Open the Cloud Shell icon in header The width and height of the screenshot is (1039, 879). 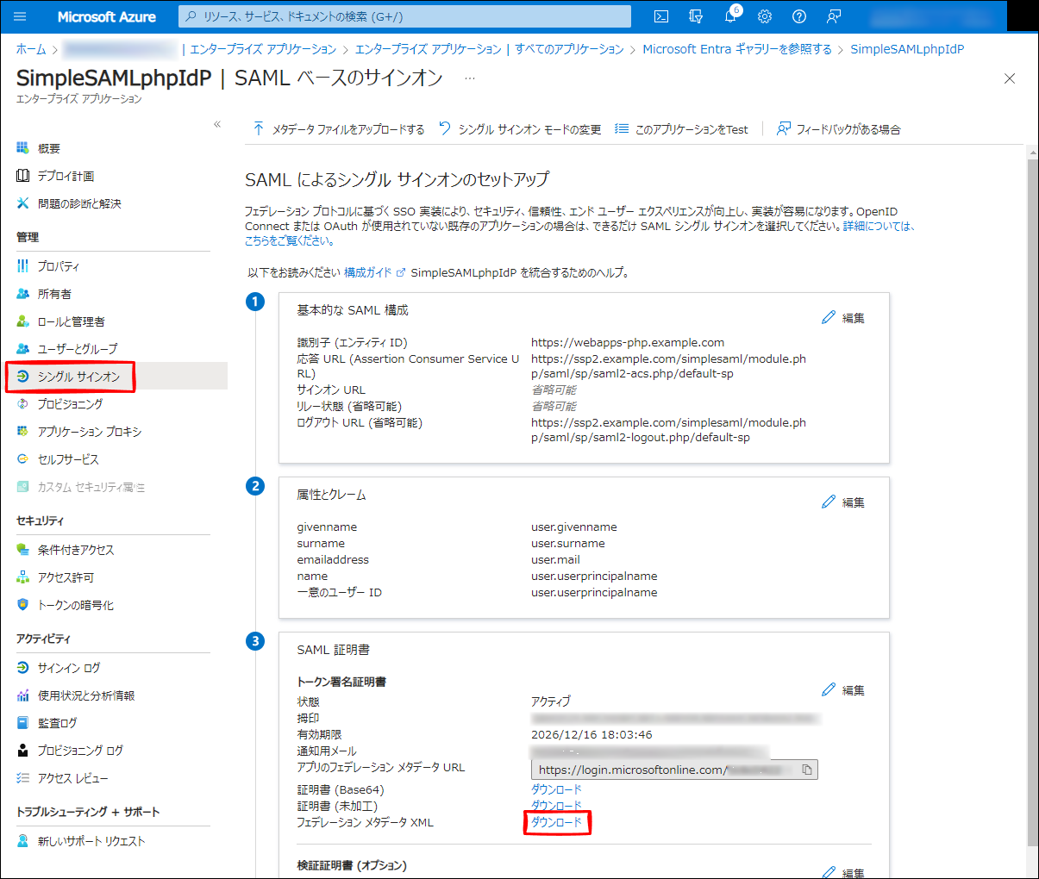point(661,16)
